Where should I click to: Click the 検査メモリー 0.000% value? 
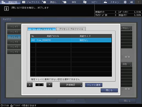(x=137, y=15)
